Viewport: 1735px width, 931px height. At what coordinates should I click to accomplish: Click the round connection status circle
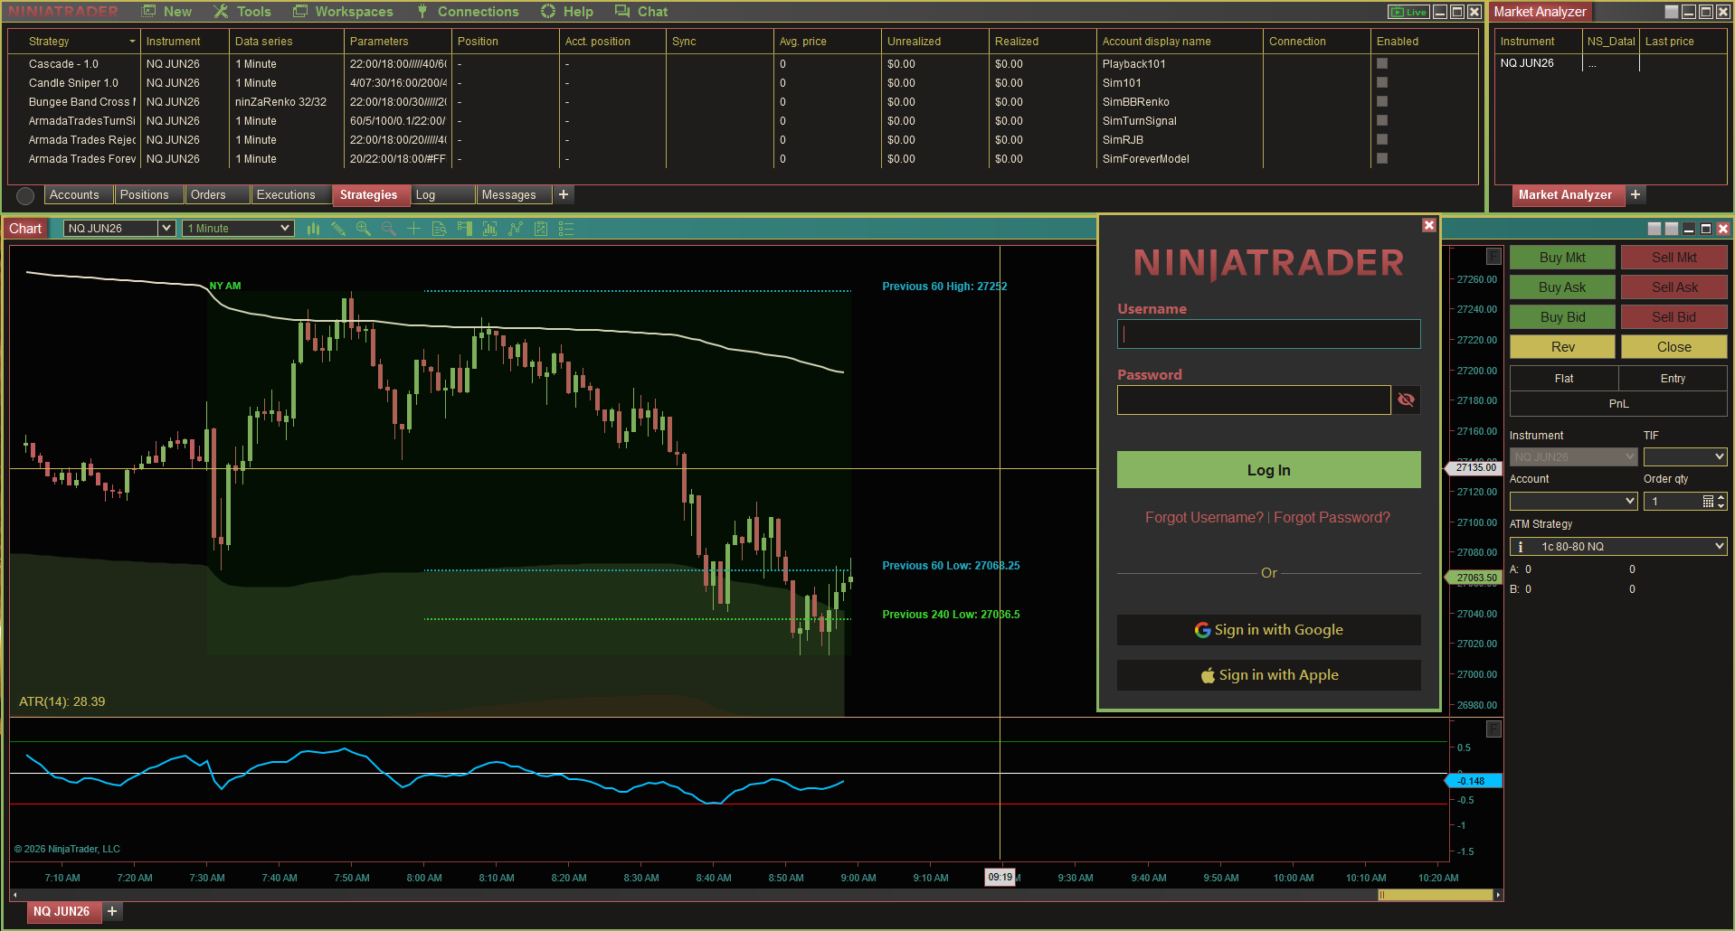[x=25, y=195]
